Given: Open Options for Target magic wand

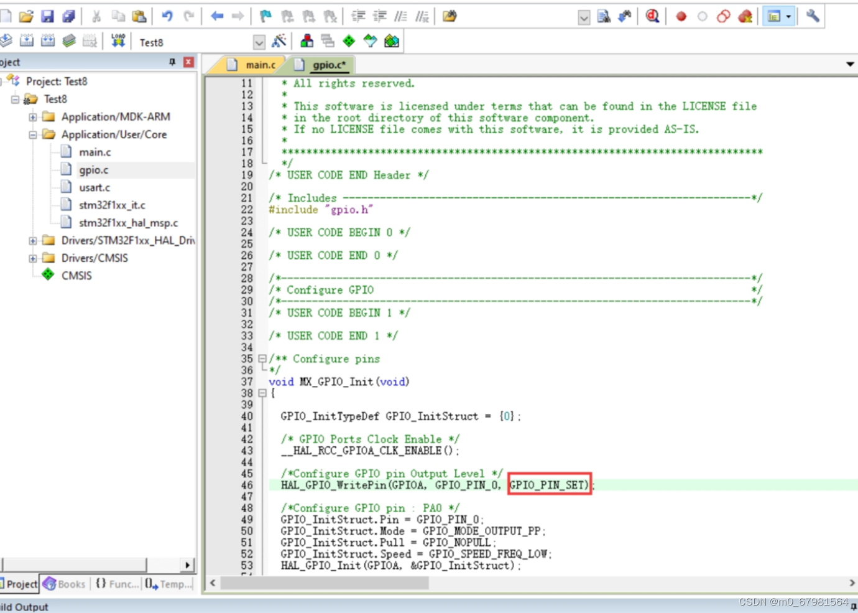Looking at the screenshot, I should point(279,41).
